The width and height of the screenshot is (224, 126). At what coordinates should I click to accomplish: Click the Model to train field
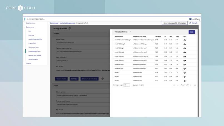(83, 95)
